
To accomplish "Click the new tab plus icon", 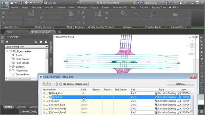I will pyautogui.click(x=59, y=32).
